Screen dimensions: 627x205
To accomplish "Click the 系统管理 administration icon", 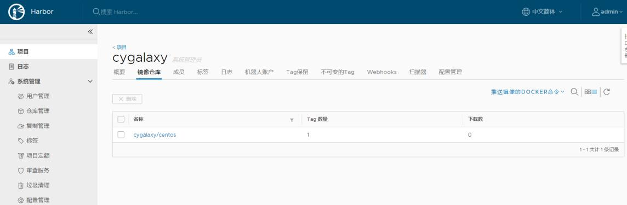I will coord(11,81).
